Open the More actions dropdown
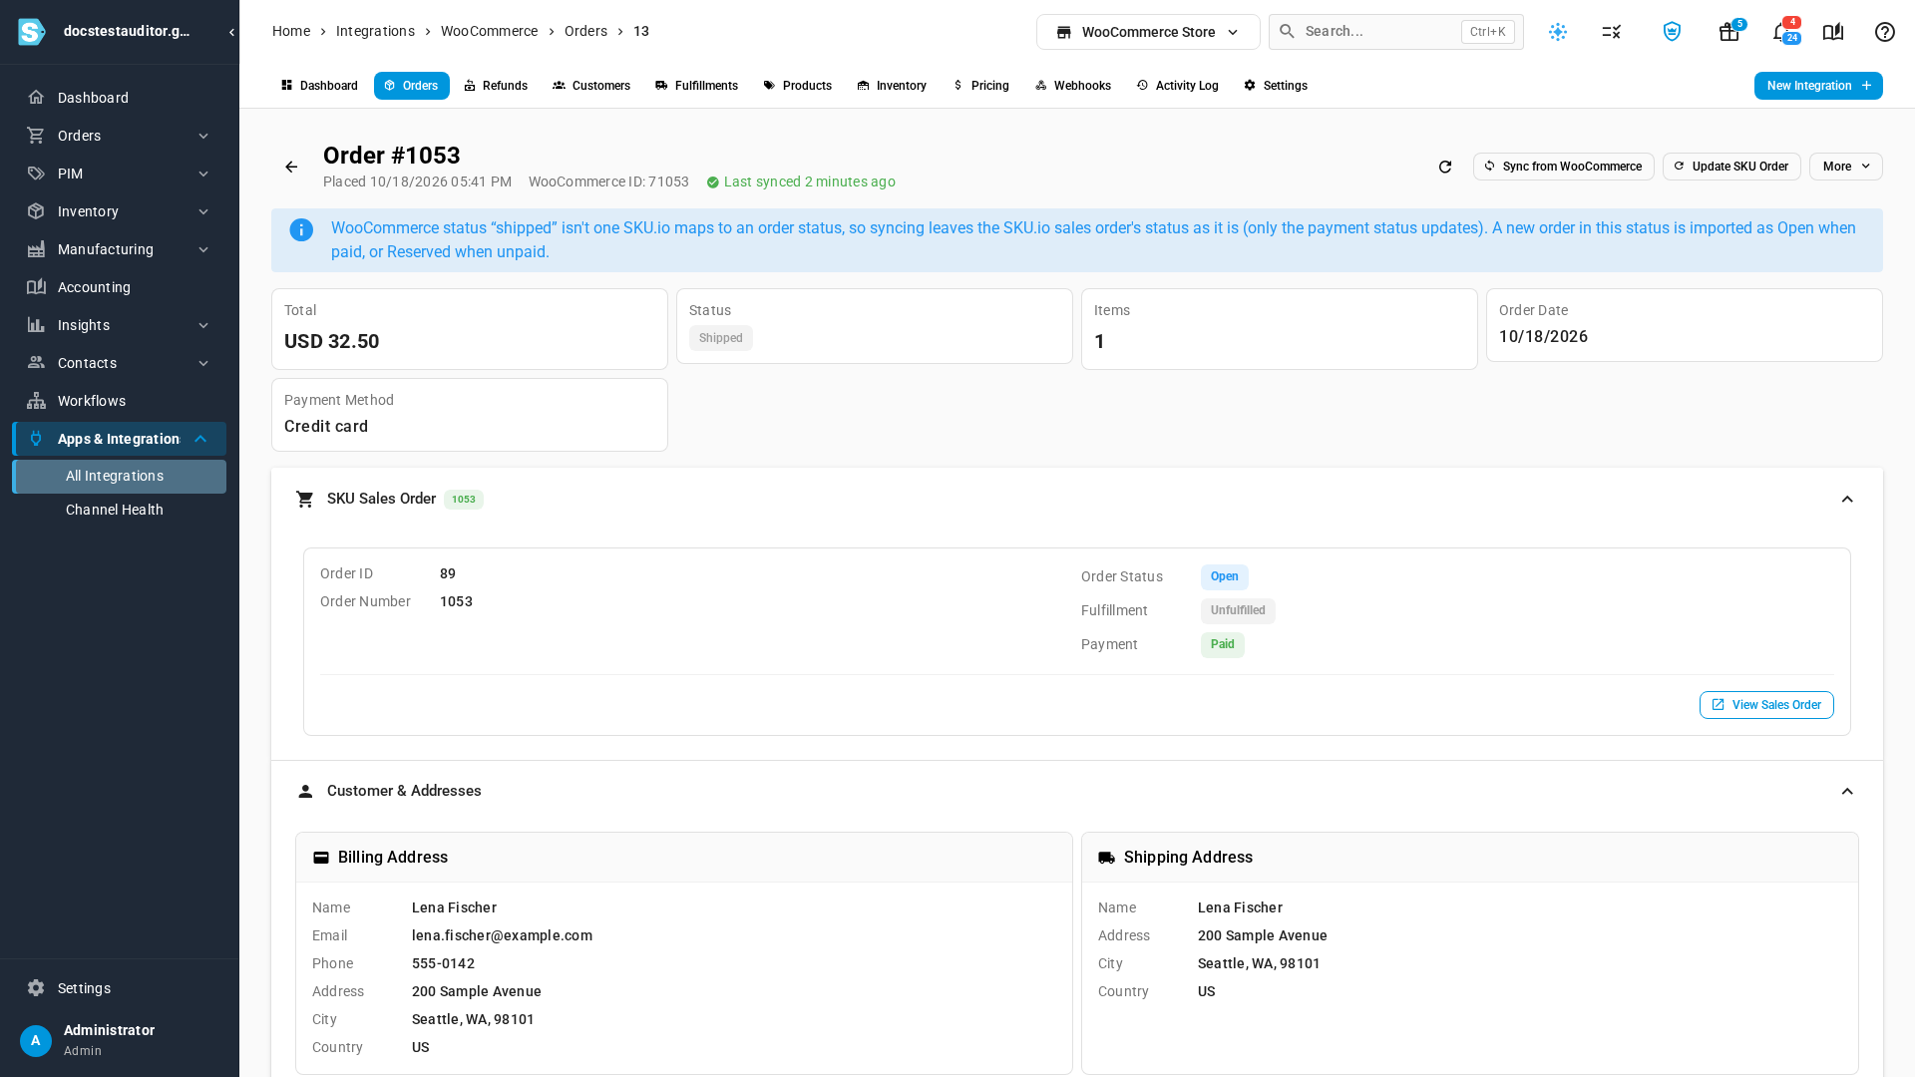Screen dimensions: 1915x1077 1845,167
